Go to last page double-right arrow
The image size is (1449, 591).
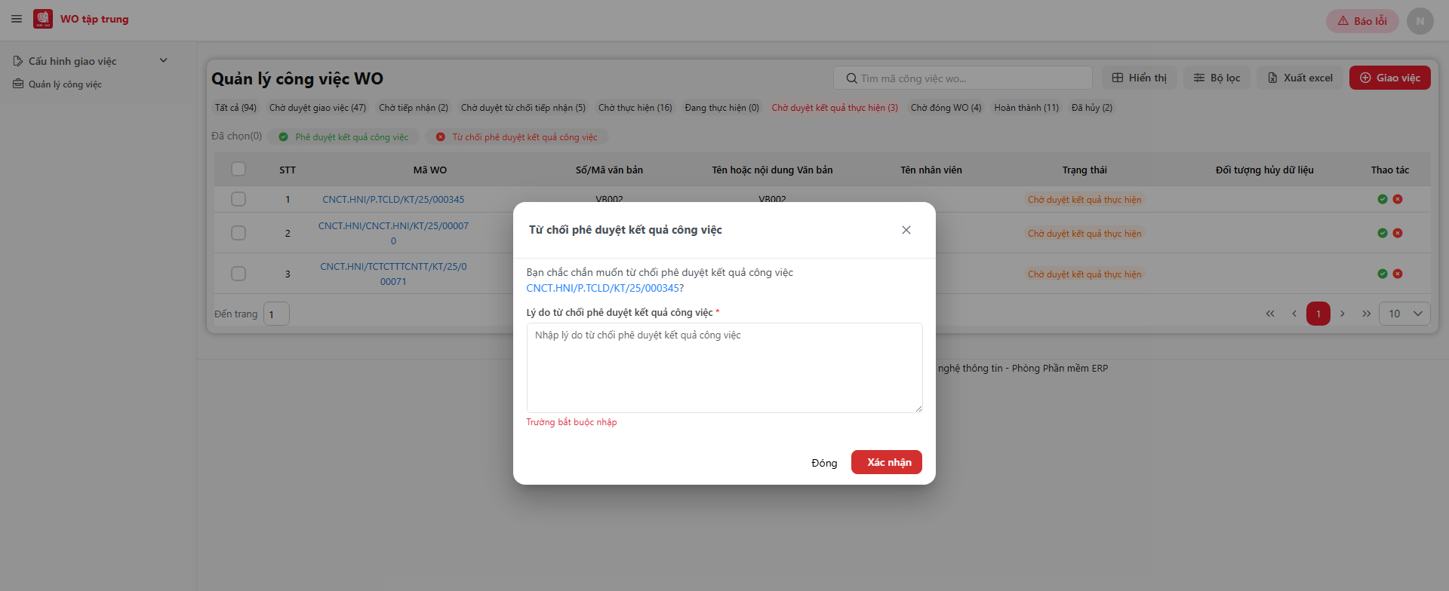(1367, 314)
